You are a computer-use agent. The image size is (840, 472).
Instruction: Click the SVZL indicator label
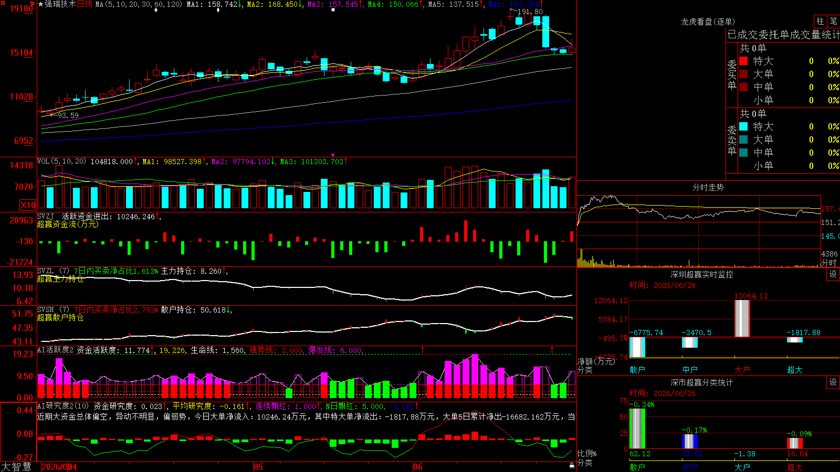coord(45,271)
